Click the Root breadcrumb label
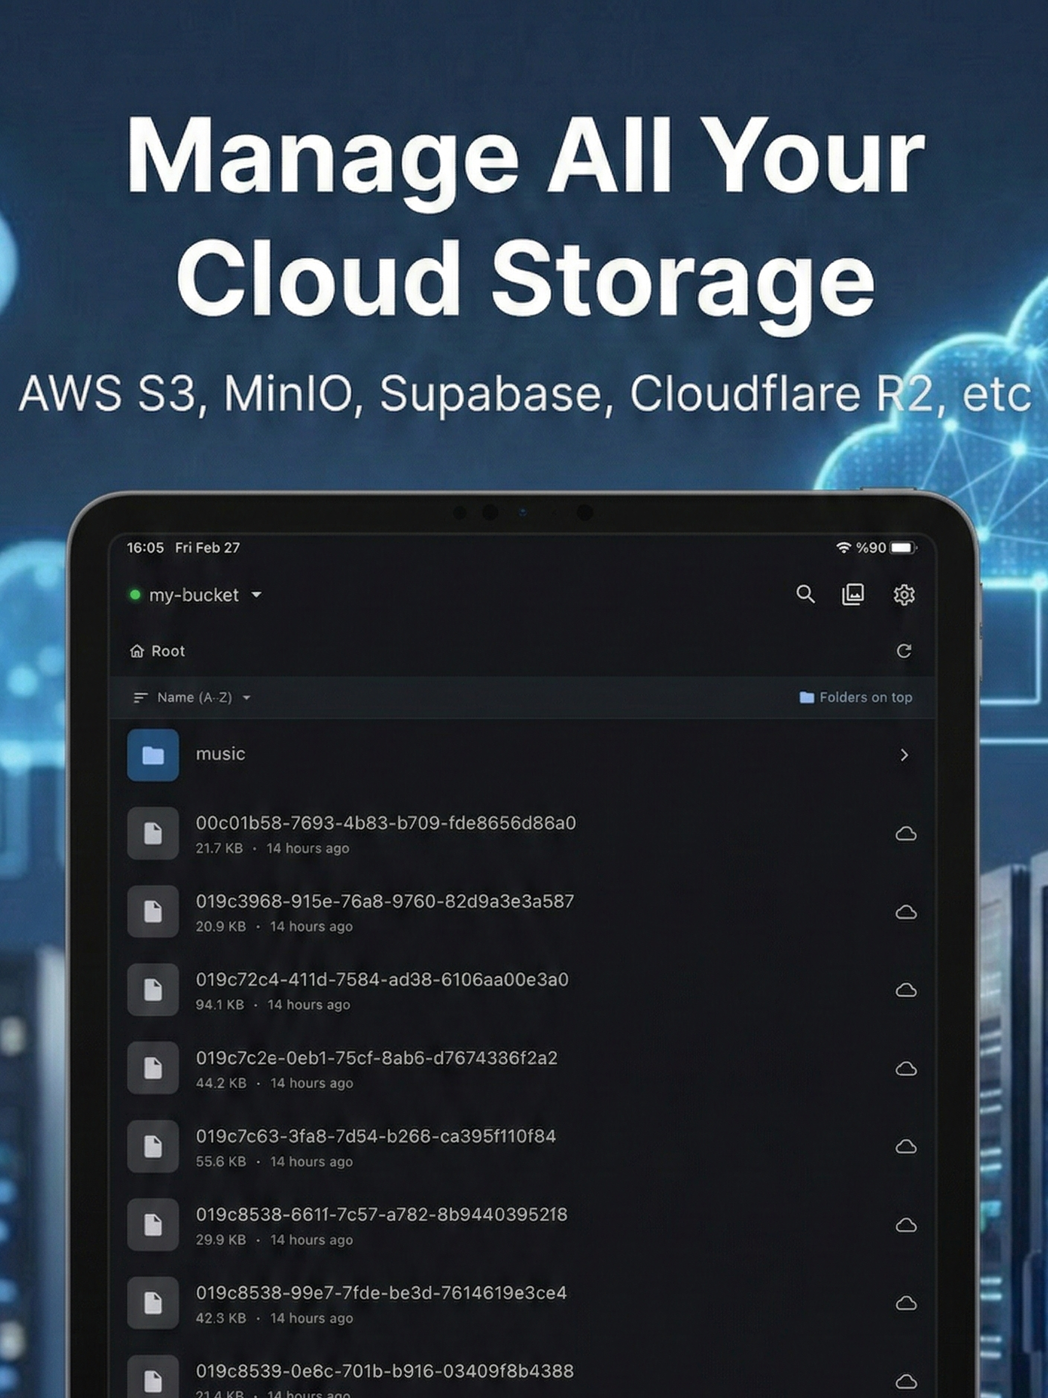1048x1398 pixels. pos(168,652)
